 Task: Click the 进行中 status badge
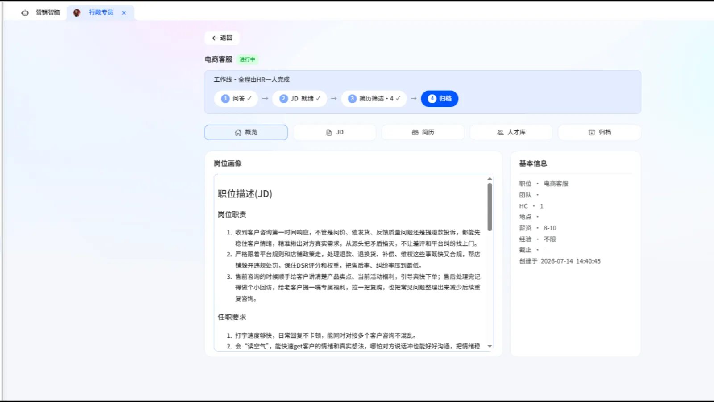coord(247,59)
